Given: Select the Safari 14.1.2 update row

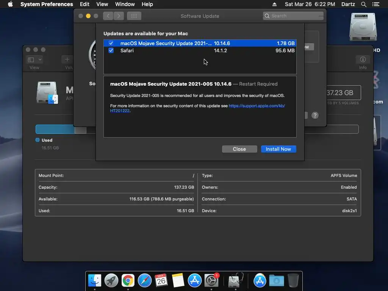Looking at the screenshot, I should coord(200,50).
